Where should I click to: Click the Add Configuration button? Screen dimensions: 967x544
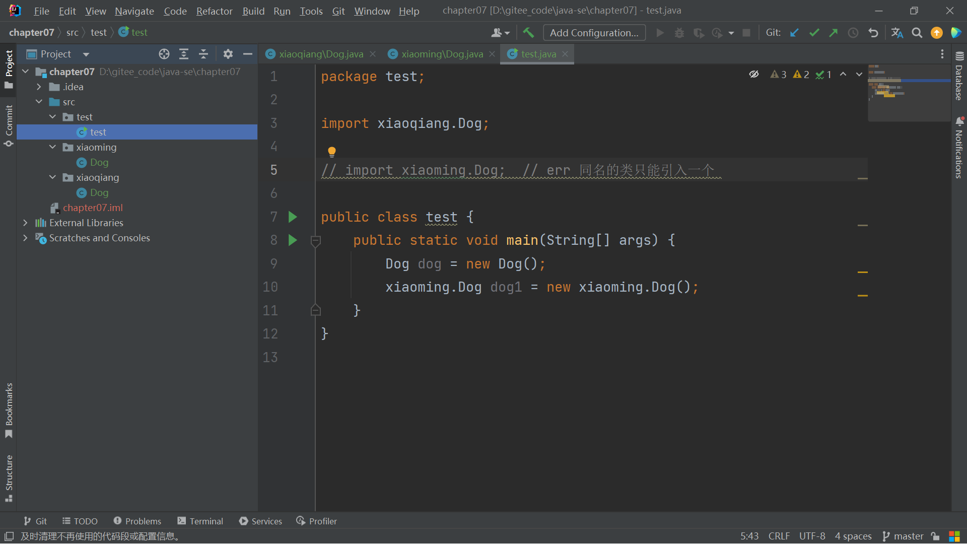tap(594, 33)
